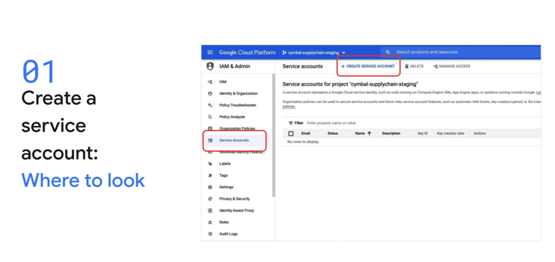The image size is (555, 262).
Task: Click the Delete trash icon
Action: (x=407, y=66)
